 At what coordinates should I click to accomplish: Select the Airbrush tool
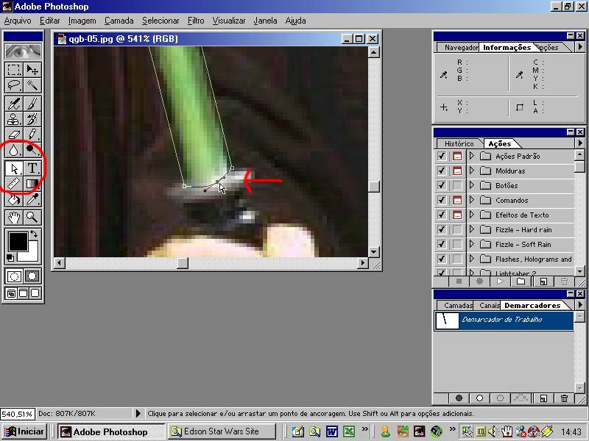pyautogui.click(x=14, y=104)
